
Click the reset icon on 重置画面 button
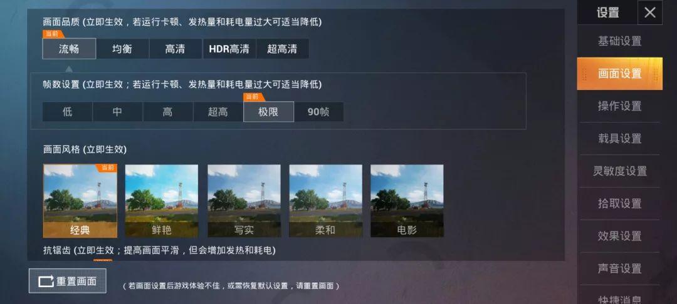[x=46, y=281]
